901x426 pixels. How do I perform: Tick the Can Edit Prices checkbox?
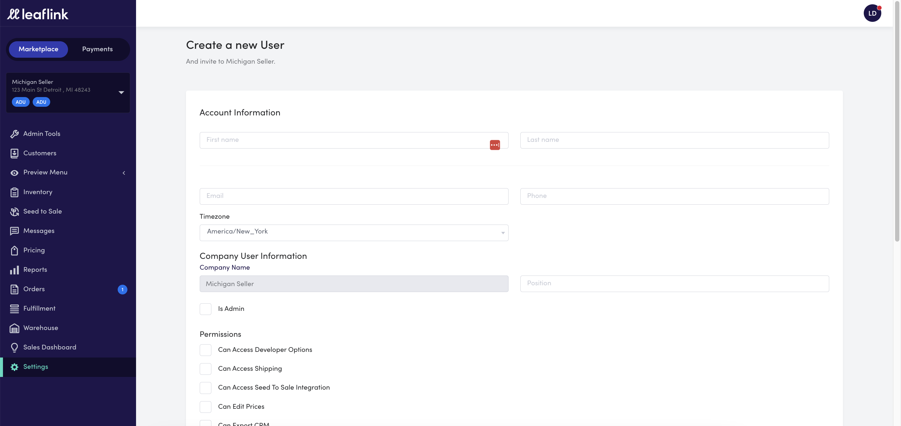(206, 407)
